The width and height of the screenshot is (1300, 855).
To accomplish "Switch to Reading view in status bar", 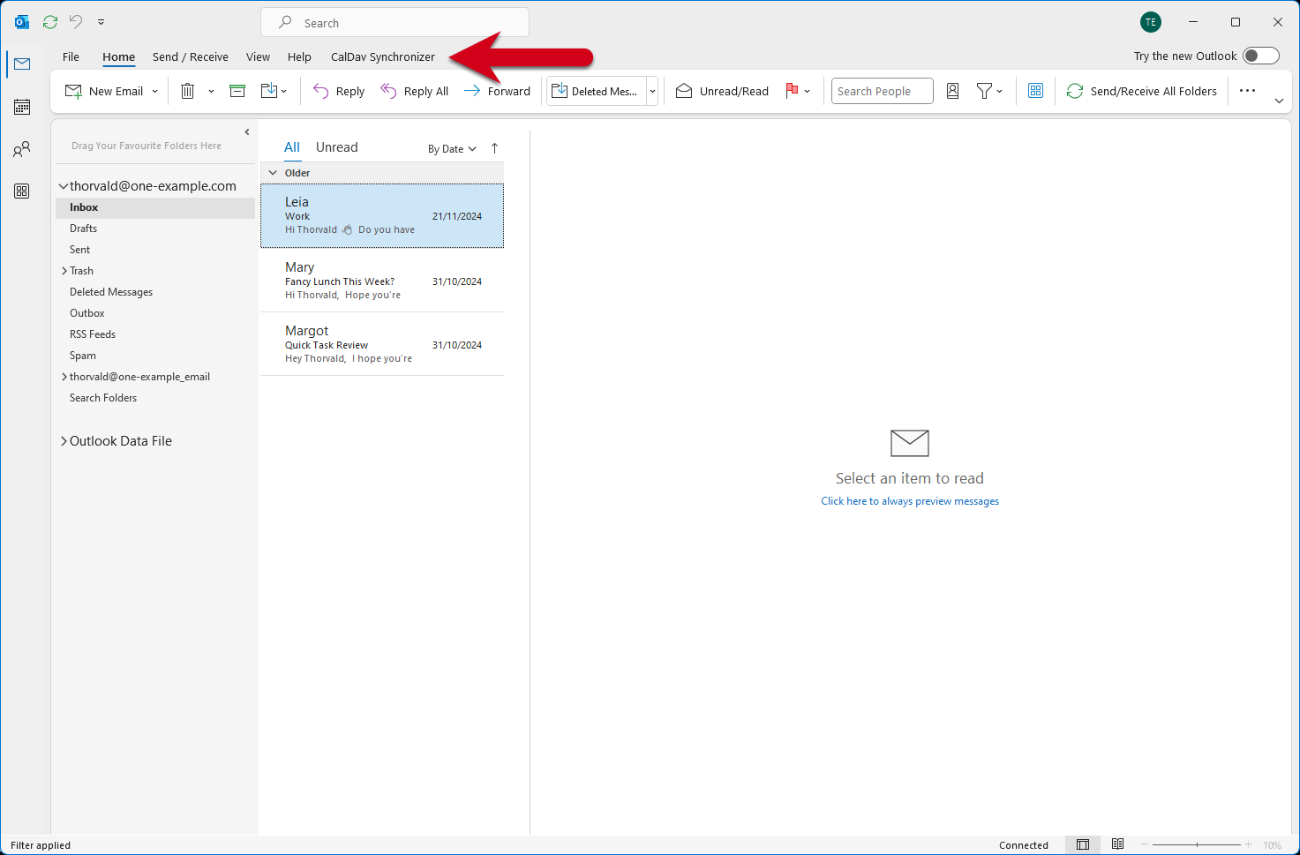I will click(1117, 844).
